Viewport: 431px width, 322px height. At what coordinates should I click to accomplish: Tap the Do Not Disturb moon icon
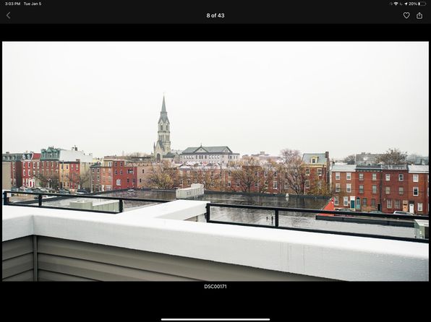pyautogui.click(x=401, y=4)
